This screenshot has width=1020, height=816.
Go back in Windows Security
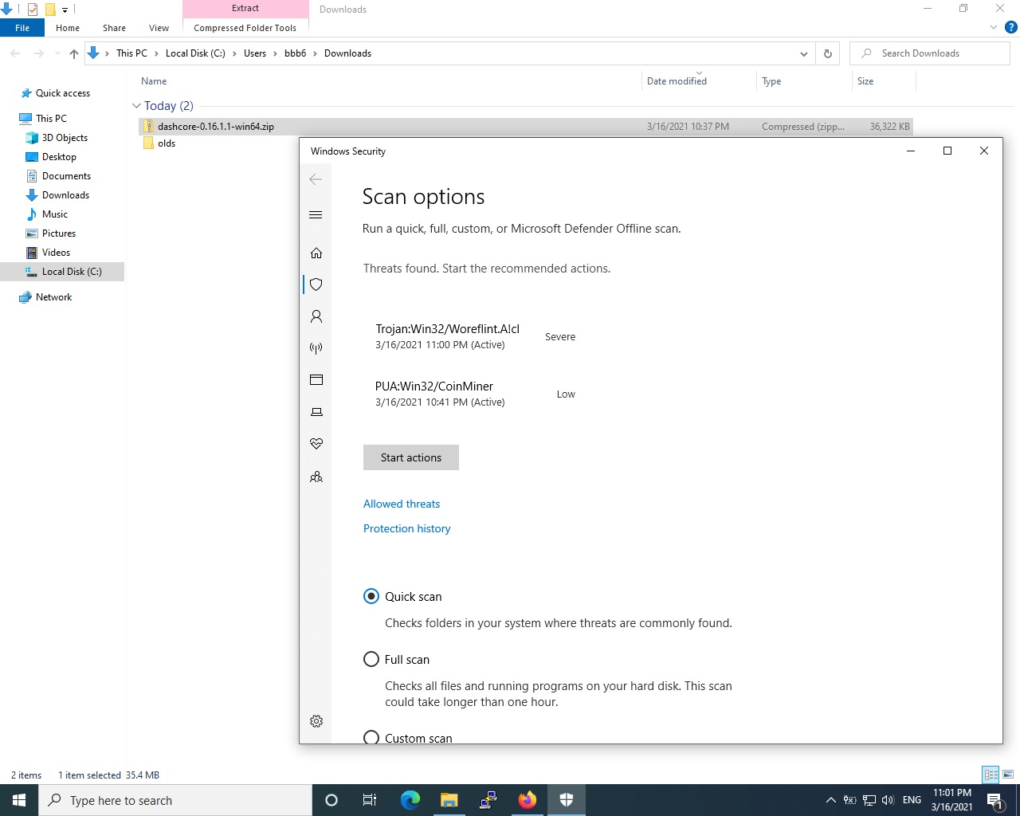coord(316,179)
